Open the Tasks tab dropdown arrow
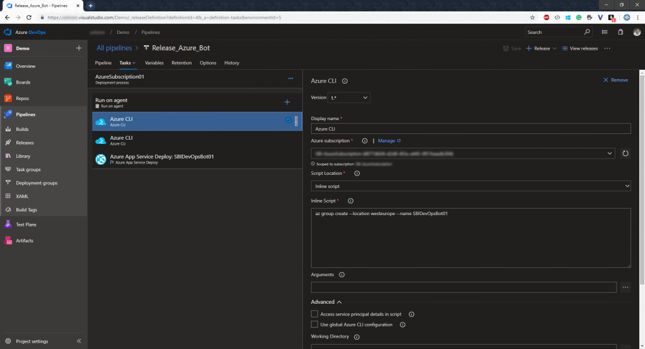This screenshot has height=349, width=645. coord(134,63)
